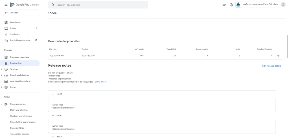
Task: Click the link icon in top bar
Action: pyautogui.click(x=224, y=5)
